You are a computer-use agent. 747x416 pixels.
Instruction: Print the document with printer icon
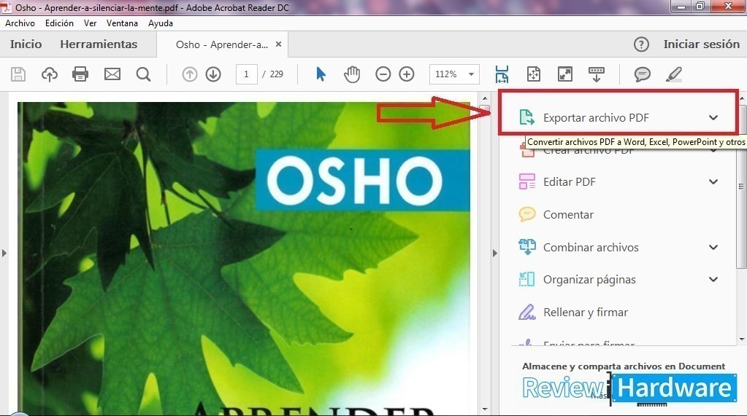pyautogui.click(x=80, y=74)
